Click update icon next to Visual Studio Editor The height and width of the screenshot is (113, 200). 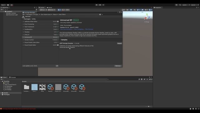coord(58,45)
